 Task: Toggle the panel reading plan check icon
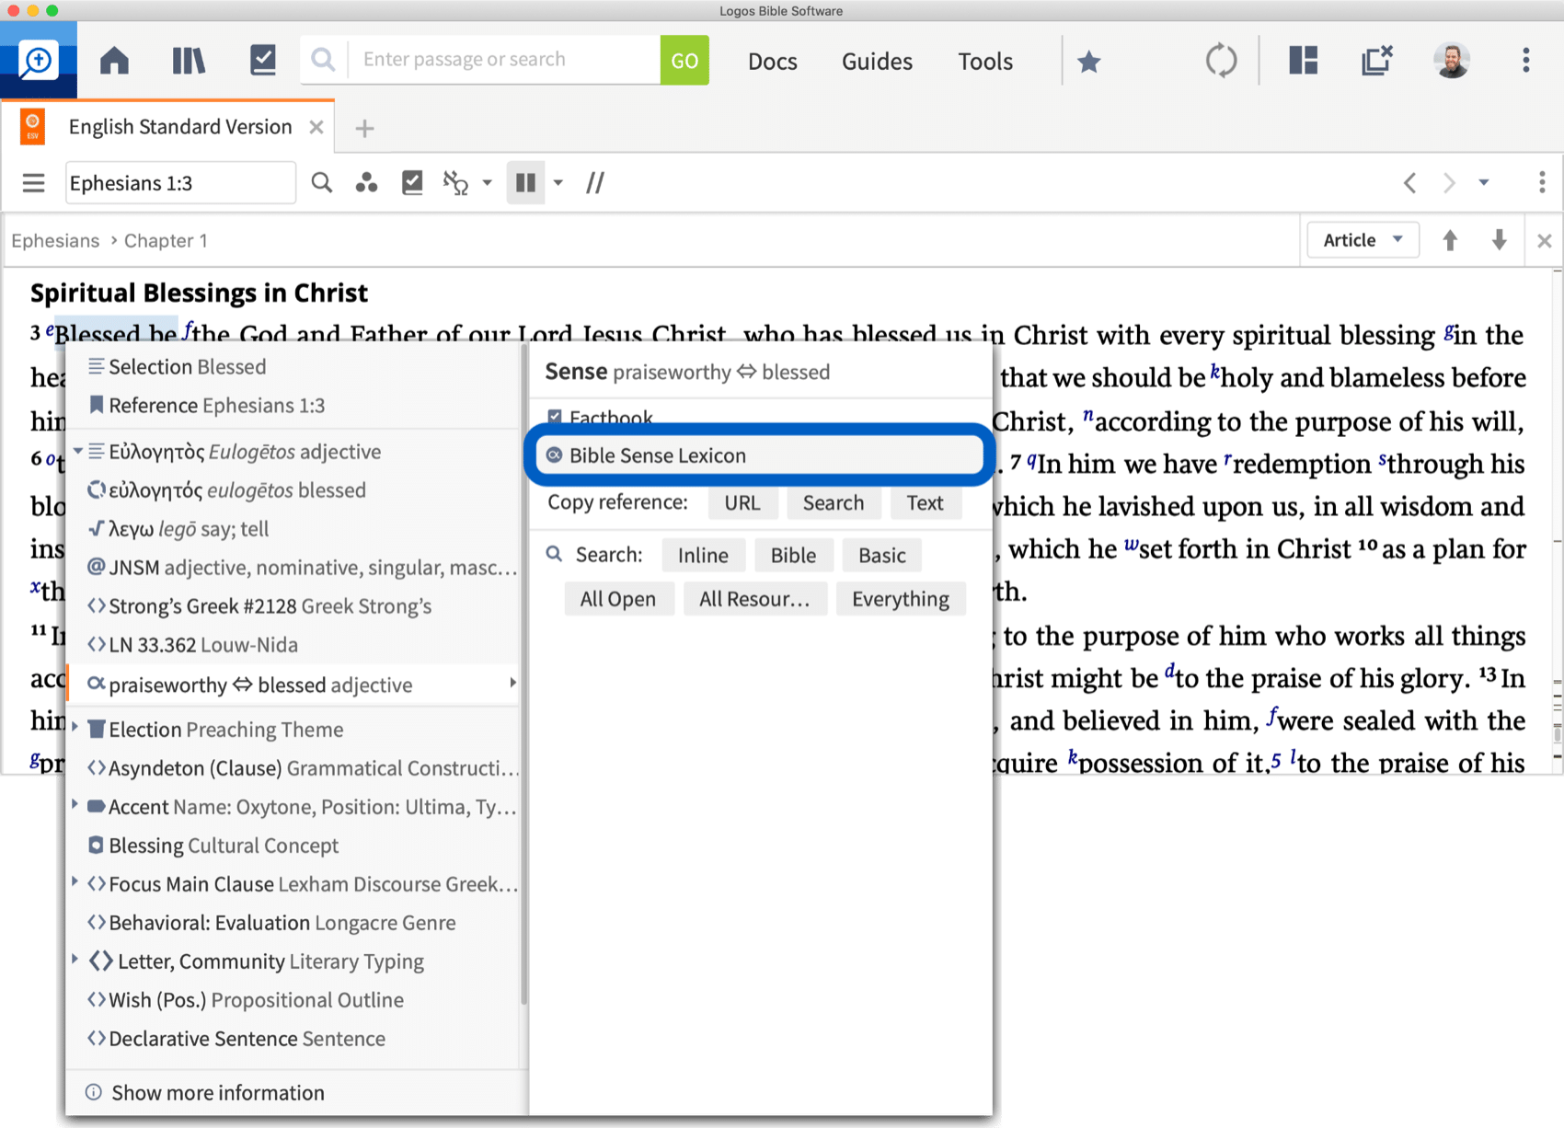412,183
